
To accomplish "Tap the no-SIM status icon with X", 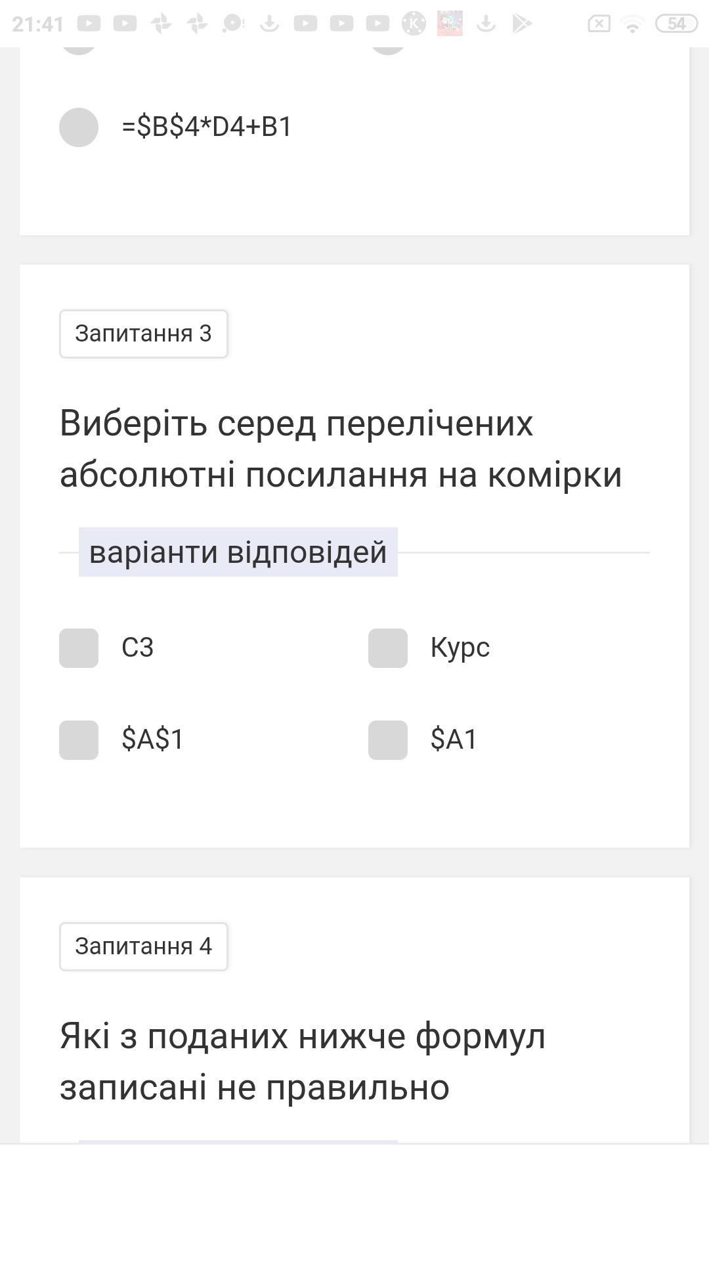I will [599, 24].
